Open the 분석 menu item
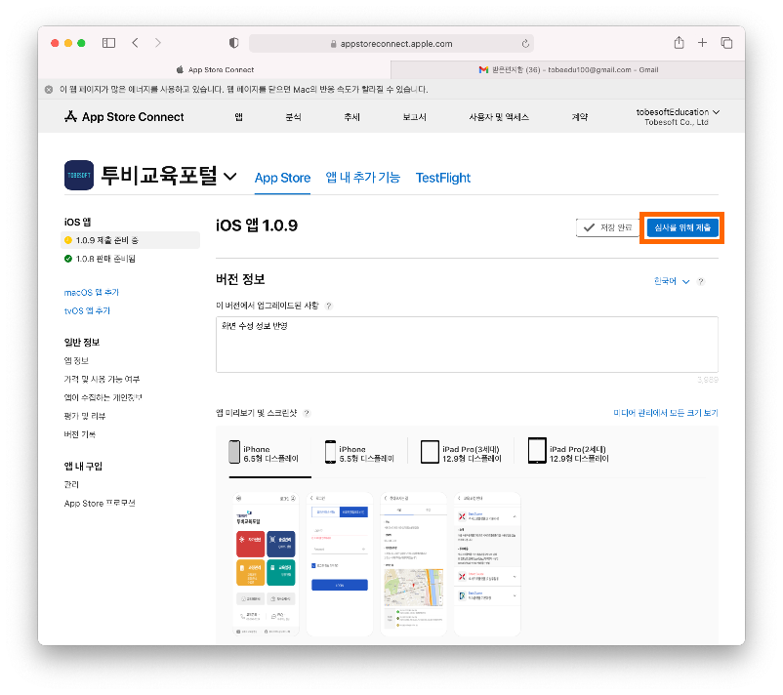 click(x=293, y=117)
